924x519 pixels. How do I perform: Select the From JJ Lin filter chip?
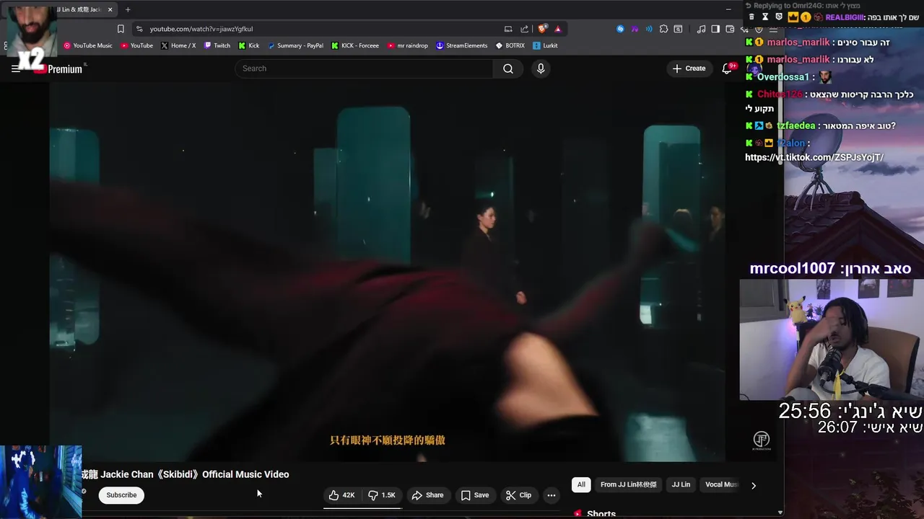click(x=629, y=485)
